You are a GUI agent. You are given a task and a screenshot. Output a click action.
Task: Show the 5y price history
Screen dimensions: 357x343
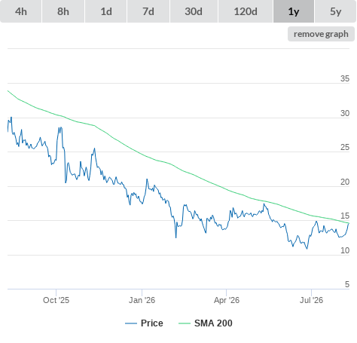point(336,11)
